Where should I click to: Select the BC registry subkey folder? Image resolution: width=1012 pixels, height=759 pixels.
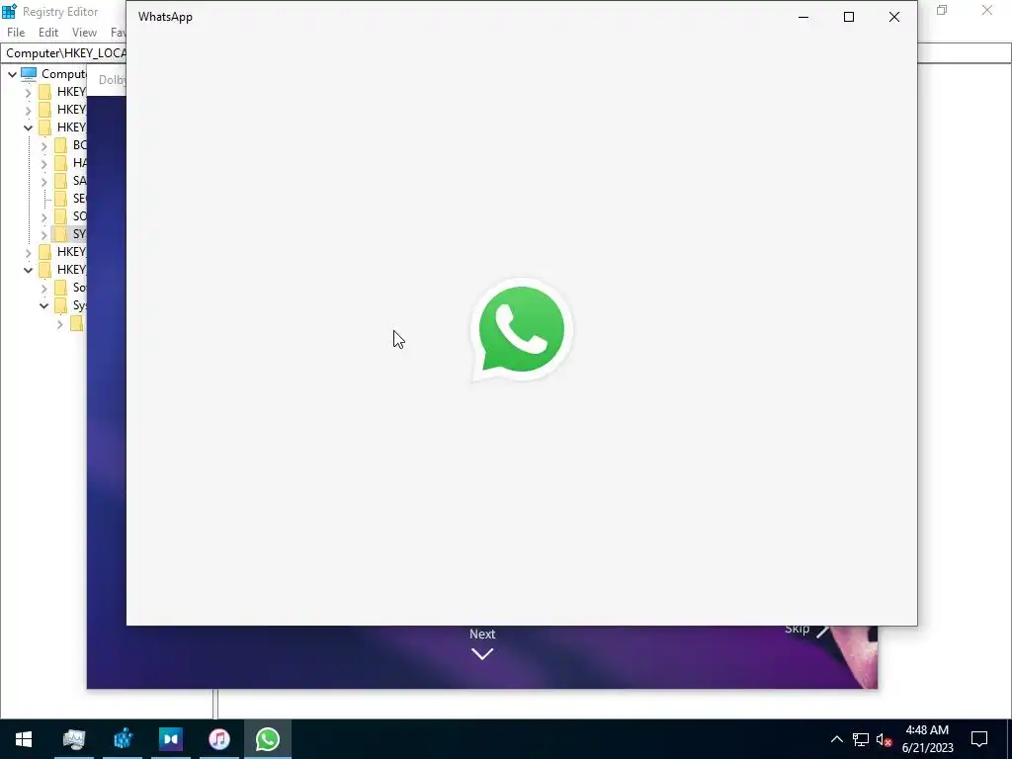point(70,144)
